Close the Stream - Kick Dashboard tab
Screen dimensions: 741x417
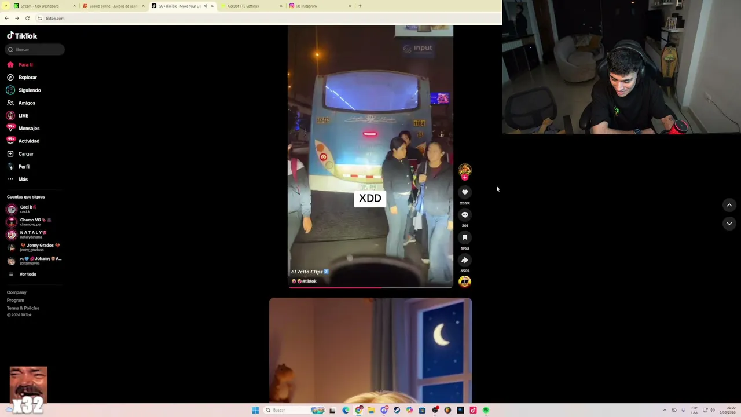[74, 6]
